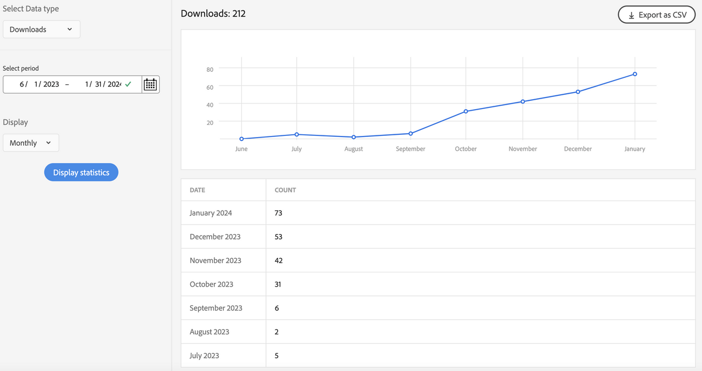Open the calendar date picker icon
This screenshot has width=702, height=371.
(x=150, y=84)
